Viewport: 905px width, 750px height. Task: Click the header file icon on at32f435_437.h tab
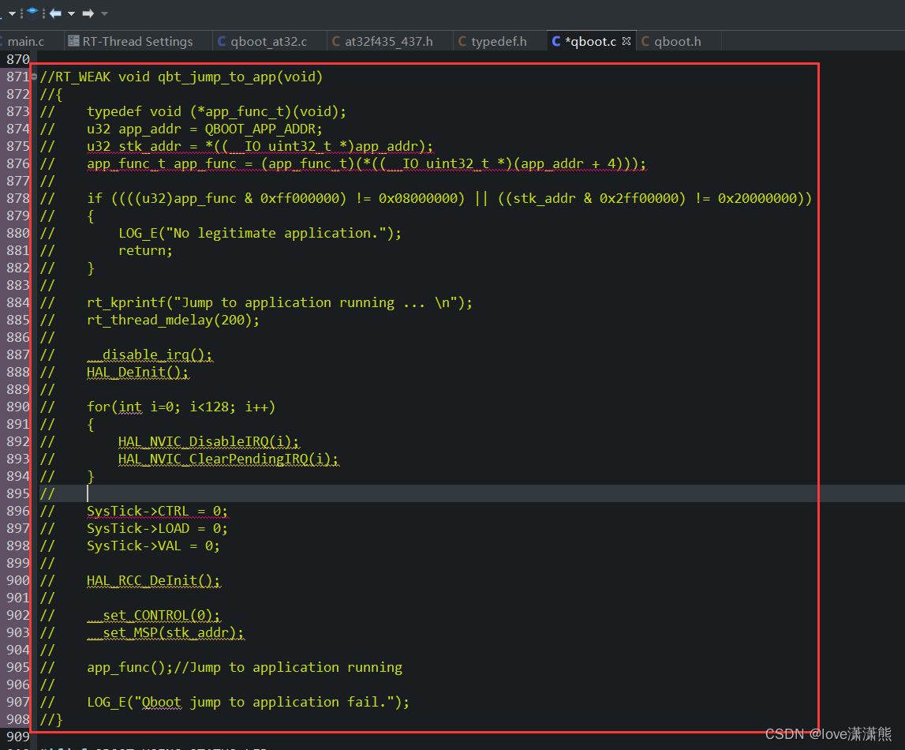(336, 42)
